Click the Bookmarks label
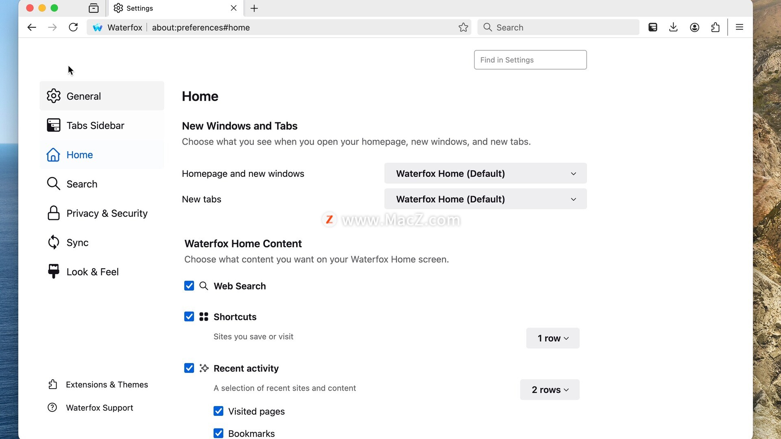The image size is (781, 439). coord(251,434)
